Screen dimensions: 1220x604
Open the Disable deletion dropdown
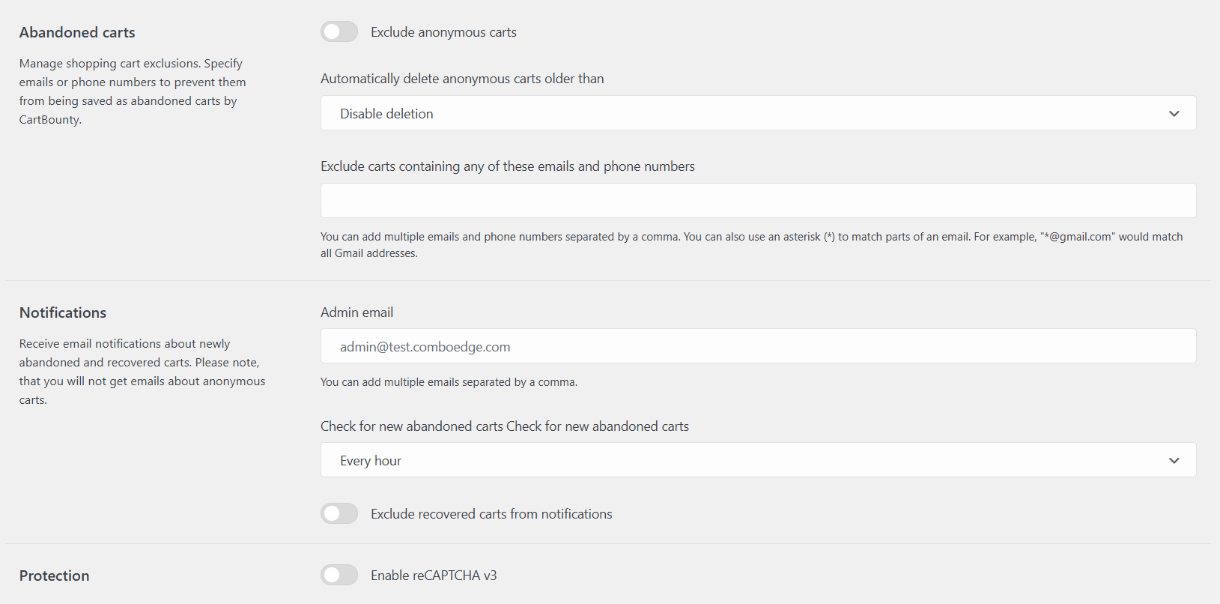(757, 113)
